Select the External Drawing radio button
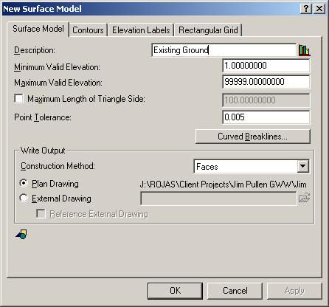Image resolution: width=329 pixels, height=307 pixels. coord(24,198)
